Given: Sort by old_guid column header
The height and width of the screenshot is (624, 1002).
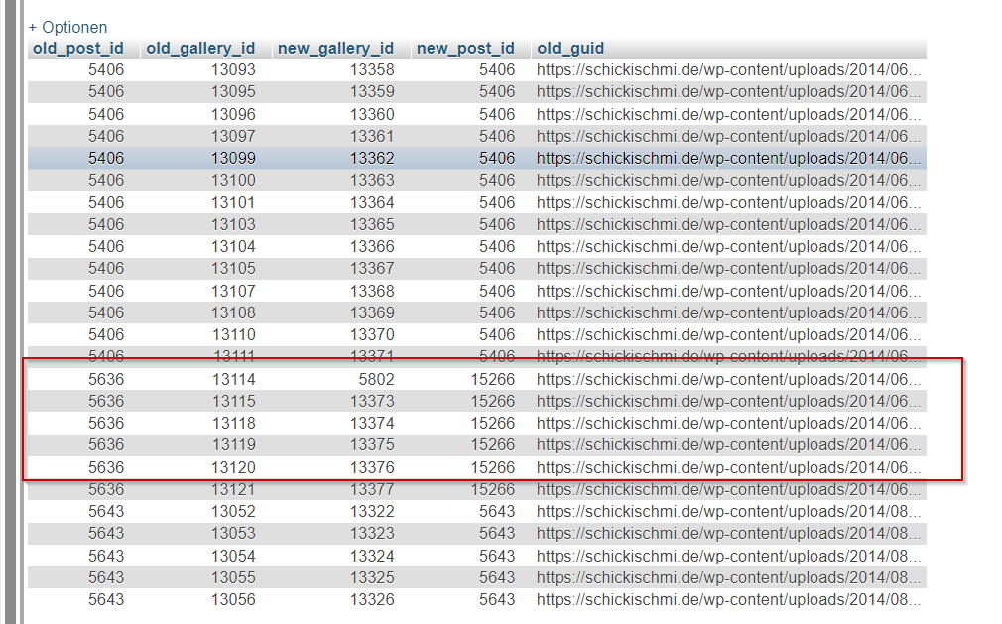Looking at the screenshot, I should [x=570, y=48].
